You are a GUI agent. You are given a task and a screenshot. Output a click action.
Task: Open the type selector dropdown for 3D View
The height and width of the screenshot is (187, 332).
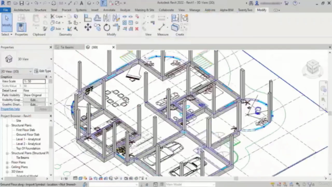coord(51,59)
